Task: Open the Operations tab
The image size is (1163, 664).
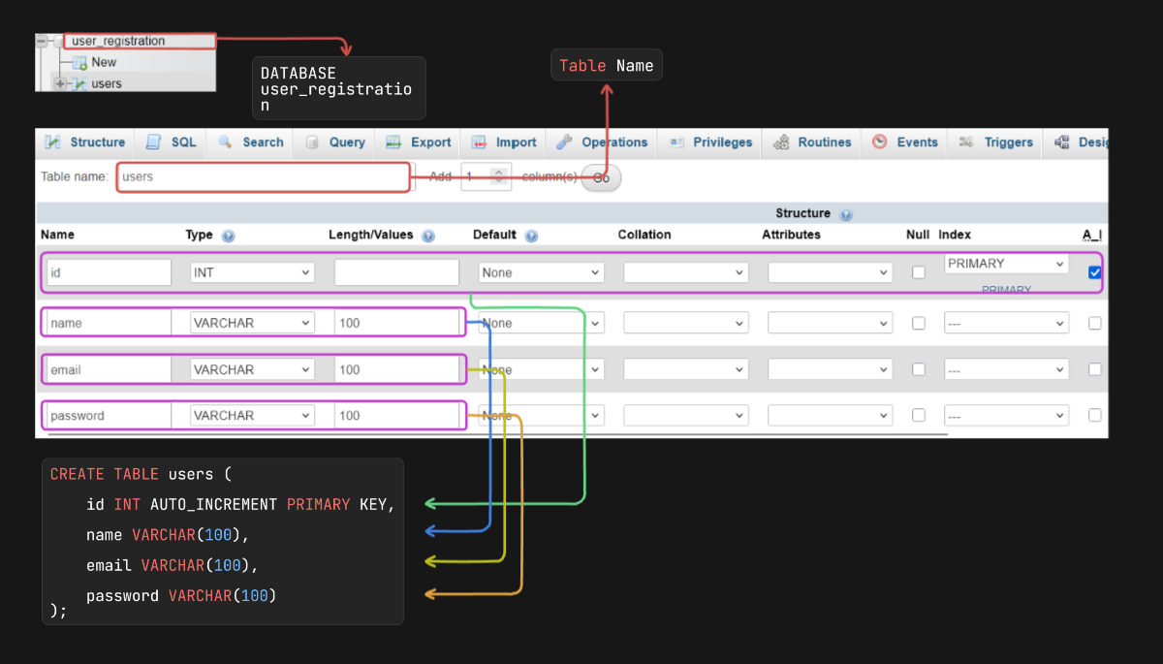Action: pos(602,142)
